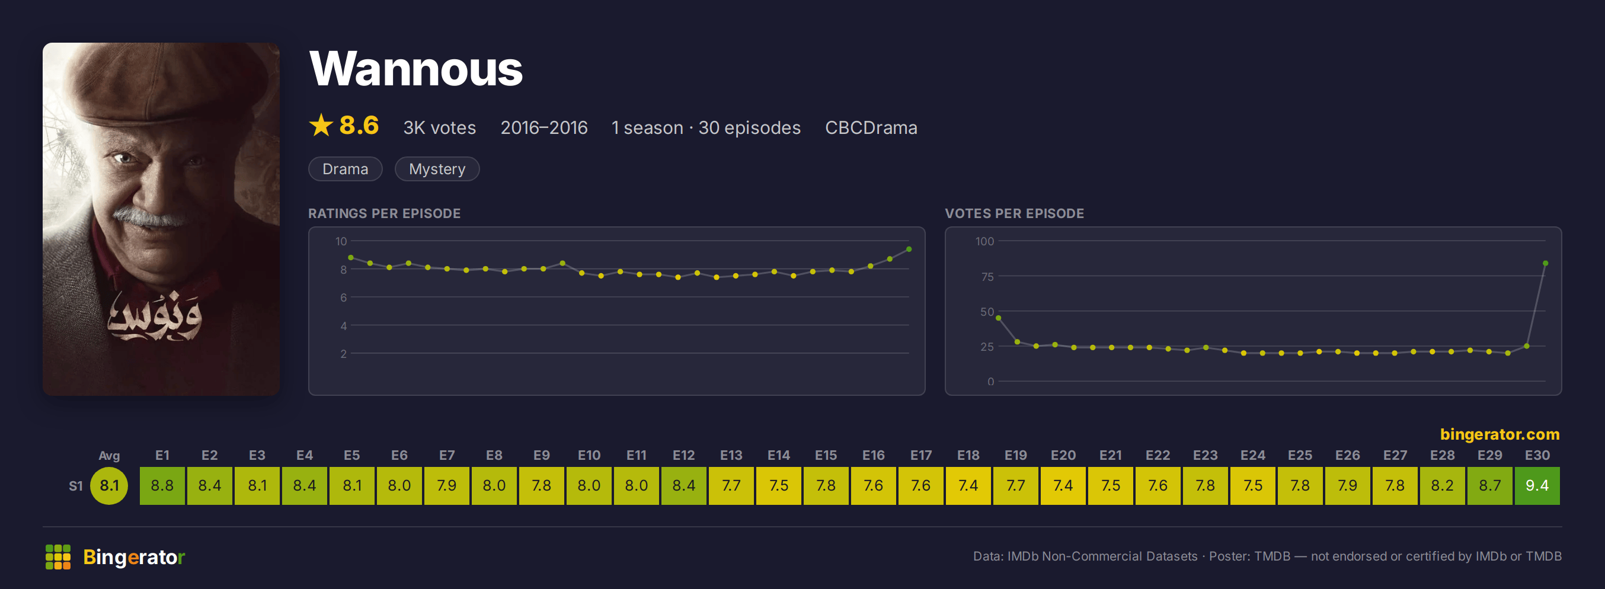Click the last point on ratings chart

tap(909, 249)
